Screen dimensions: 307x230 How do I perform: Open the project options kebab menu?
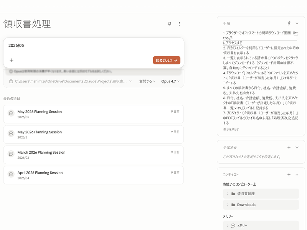tap(179, 24)
